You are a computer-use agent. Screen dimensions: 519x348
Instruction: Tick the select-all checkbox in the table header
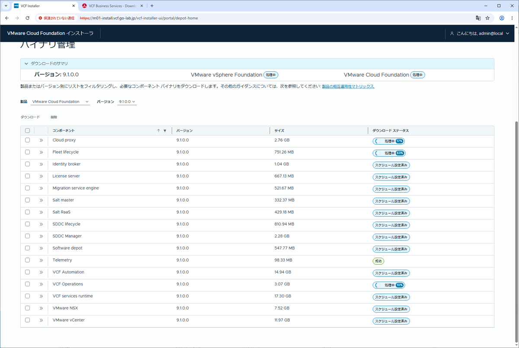click(x=27, y=130)
